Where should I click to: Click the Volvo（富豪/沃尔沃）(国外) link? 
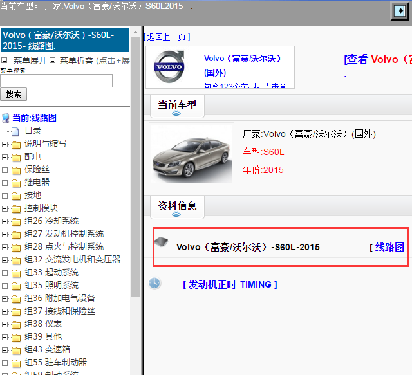[x=242, y=66]
